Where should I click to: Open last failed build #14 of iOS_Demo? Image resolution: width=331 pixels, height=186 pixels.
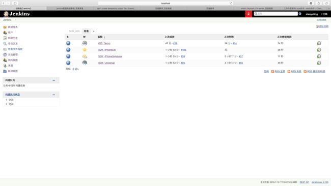click(x=235, y=43)
